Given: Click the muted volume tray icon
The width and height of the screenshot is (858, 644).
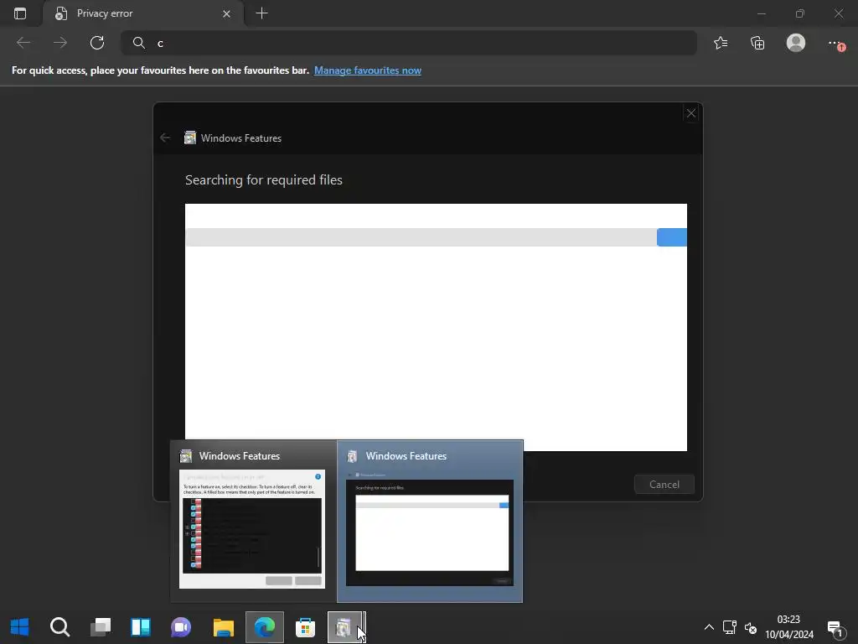Looking at the screenshot, I should tap(751, 627).
